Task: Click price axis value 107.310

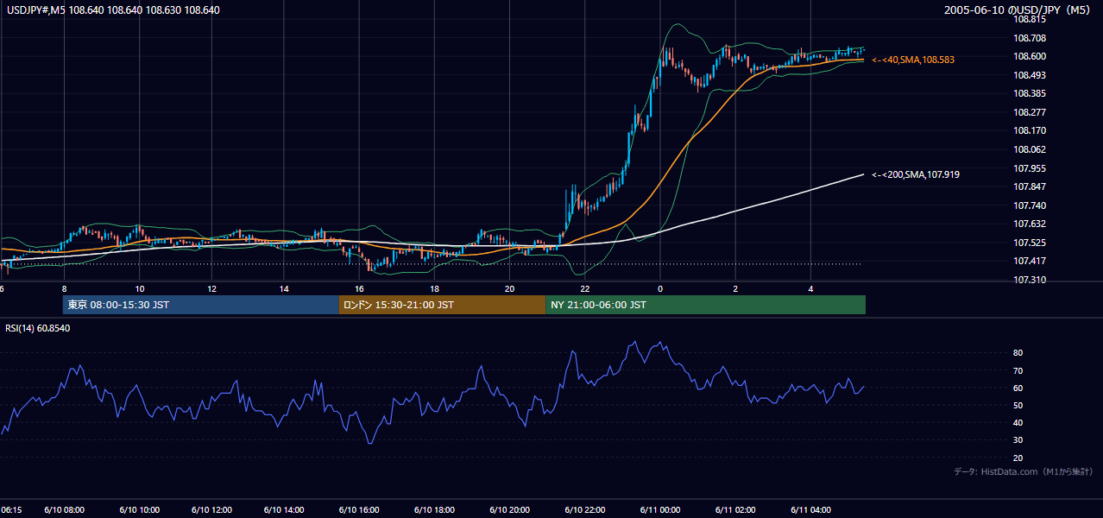Action: [x=1030, y=280]
